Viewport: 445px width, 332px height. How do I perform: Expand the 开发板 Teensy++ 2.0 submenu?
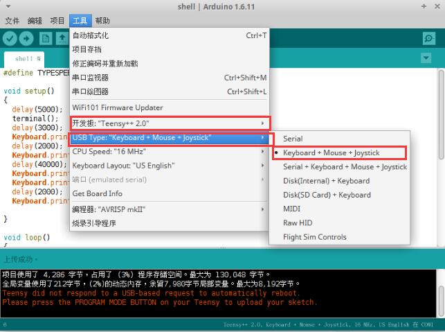click(170, 123)
